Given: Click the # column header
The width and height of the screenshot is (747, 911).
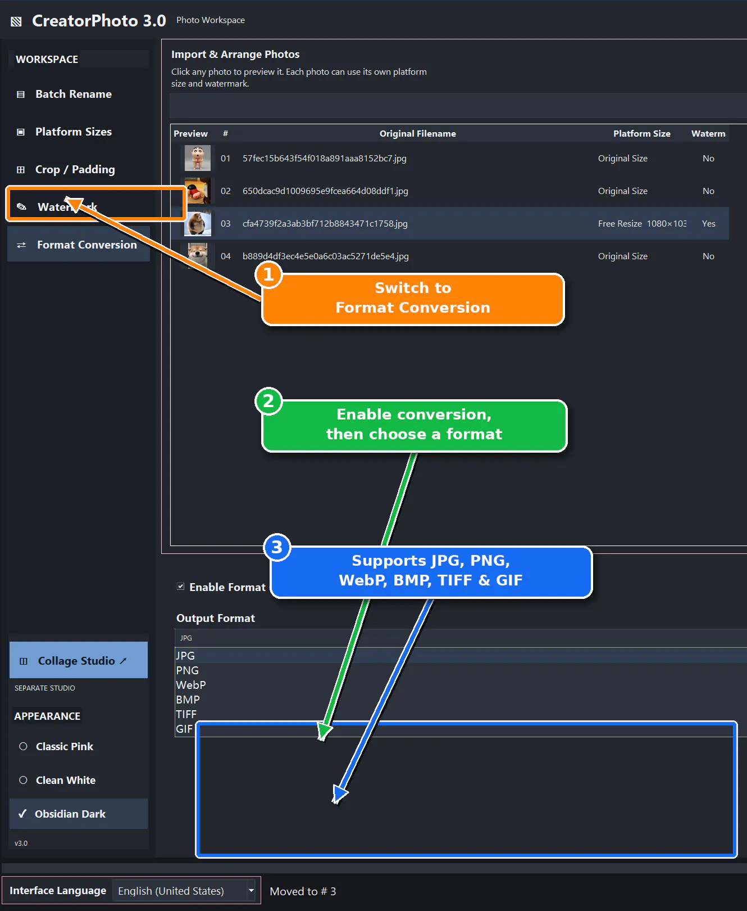Looking at the screenshot, I should click(x=225, y=133).
